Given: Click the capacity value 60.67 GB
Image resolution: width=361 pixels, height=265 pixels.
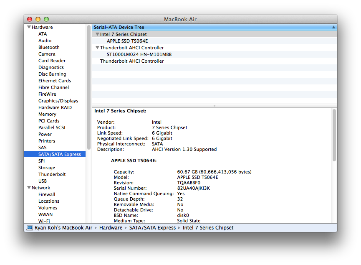Looking at the screenshot, I should (x=214, y=172).
